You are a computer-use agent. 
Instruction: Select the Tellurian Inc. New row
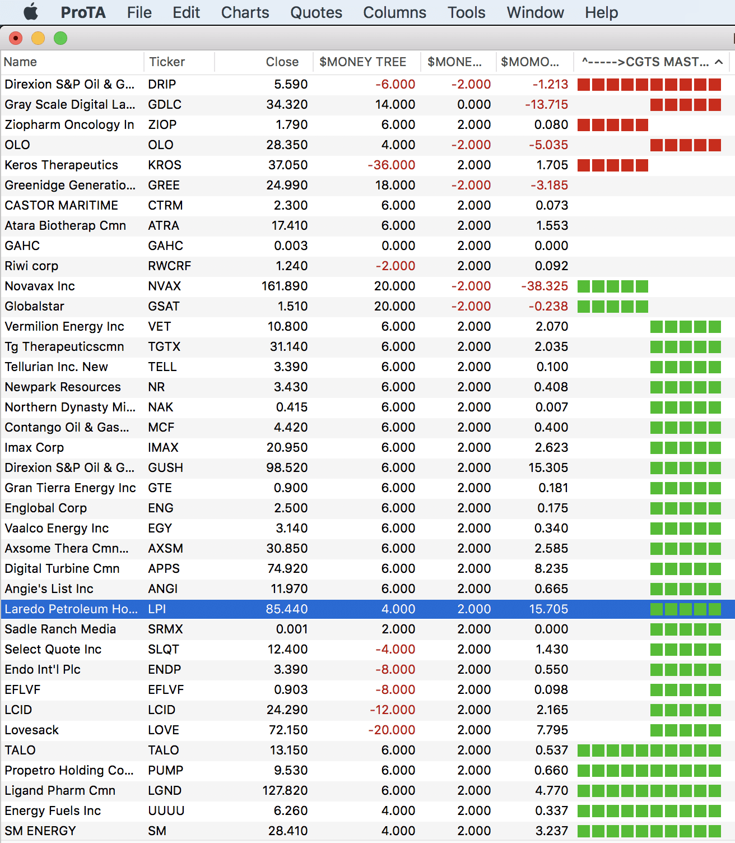[367, 367]
